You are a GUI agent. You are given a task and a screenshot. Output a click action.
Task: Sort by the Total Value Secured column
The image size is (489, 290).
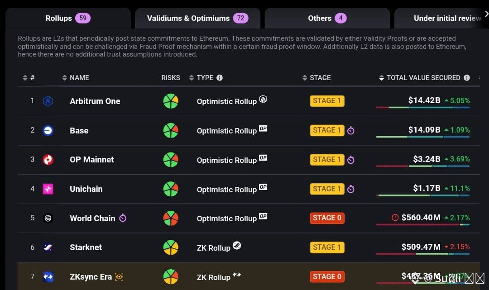pos(419,77)
